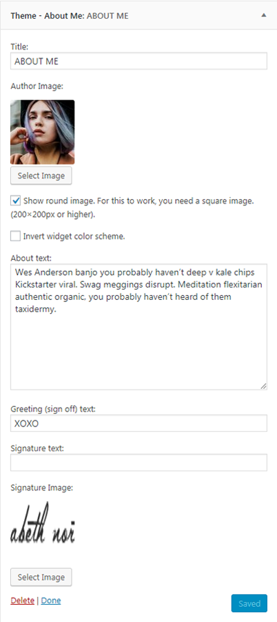277x622 pixels.
Task: Click the Author Image label
Action: (x=37, y=86)
